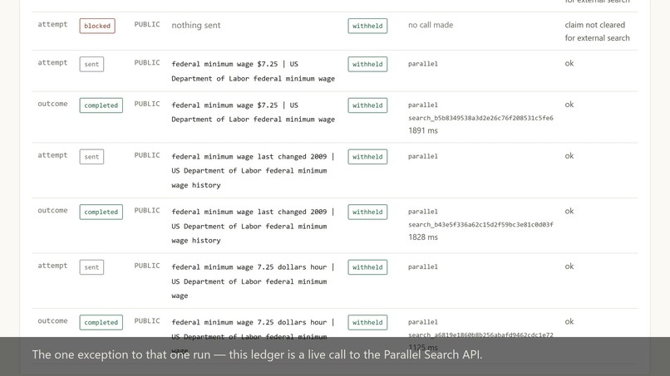Viewport: 670px width, 376px height.
Task: Click "sent" badge in "last changed 2009" attempt row
Action: coord(91,157)
